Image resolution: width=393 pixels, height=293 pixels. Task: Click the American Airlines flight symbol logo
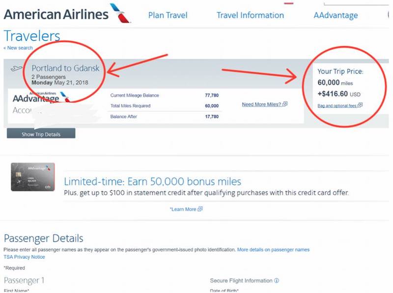tap(120, 13)
